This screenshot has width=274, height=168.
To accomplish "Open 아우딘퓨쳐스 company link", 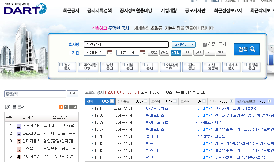I will pos(157,108).
